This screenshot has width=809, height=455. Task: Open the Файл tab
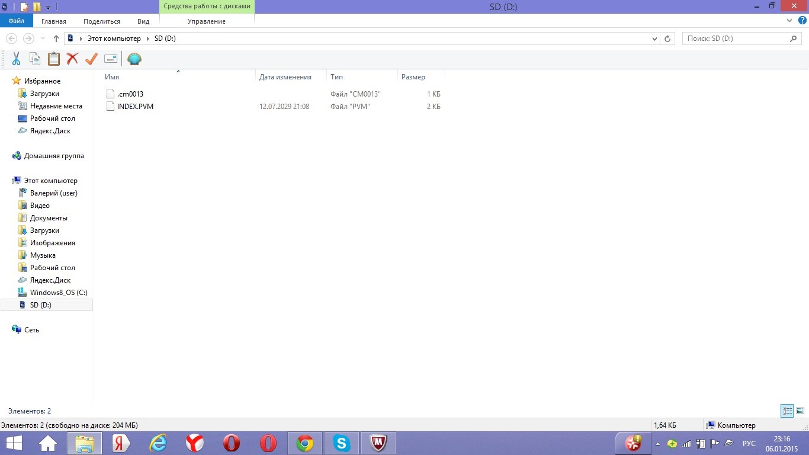pos(17,21)
